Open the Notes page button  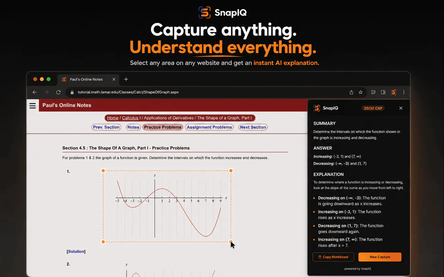[x=133, y=127]
